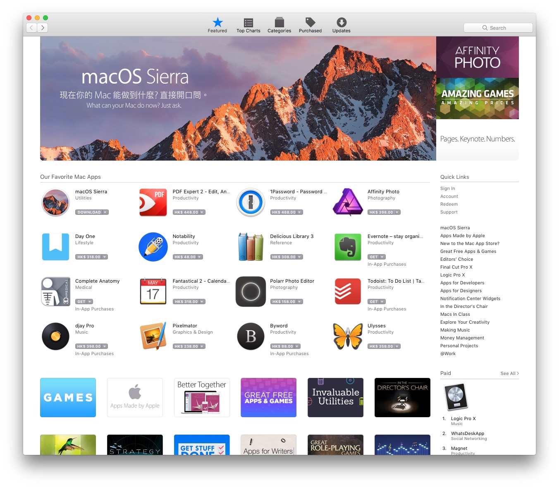Click the search field
The height and width of the screenshot is (488, 559).
(498, 28)
